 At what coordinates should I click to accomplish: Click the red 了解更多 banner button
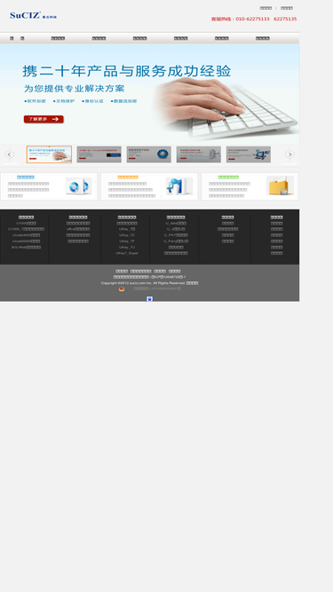tap(44, 119)
